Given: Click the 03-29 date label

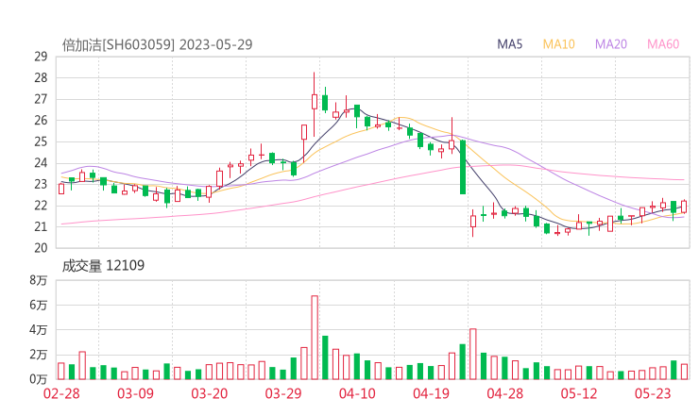Looking at the screenshot, I should pyautogui.click(x=283, y=393).
